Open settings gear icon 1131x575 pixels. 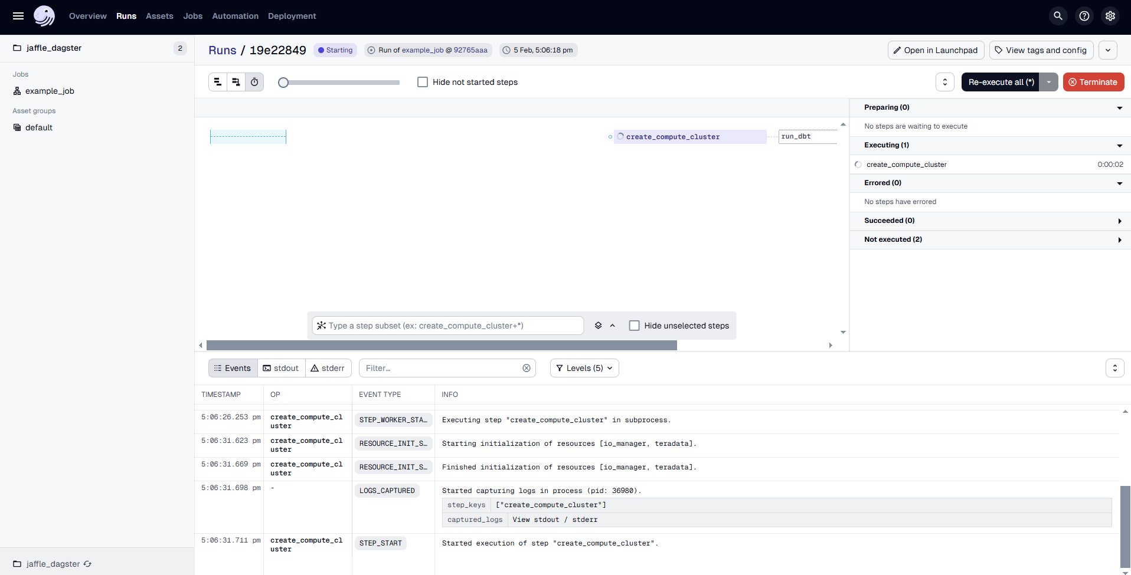(x=1110, y=16)
